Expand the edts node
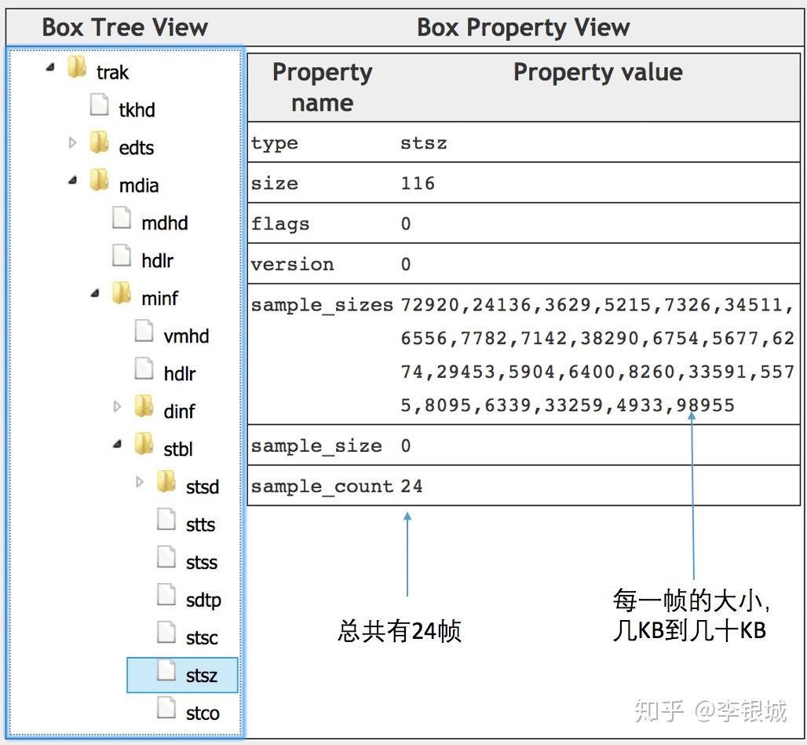 (73, 143)
